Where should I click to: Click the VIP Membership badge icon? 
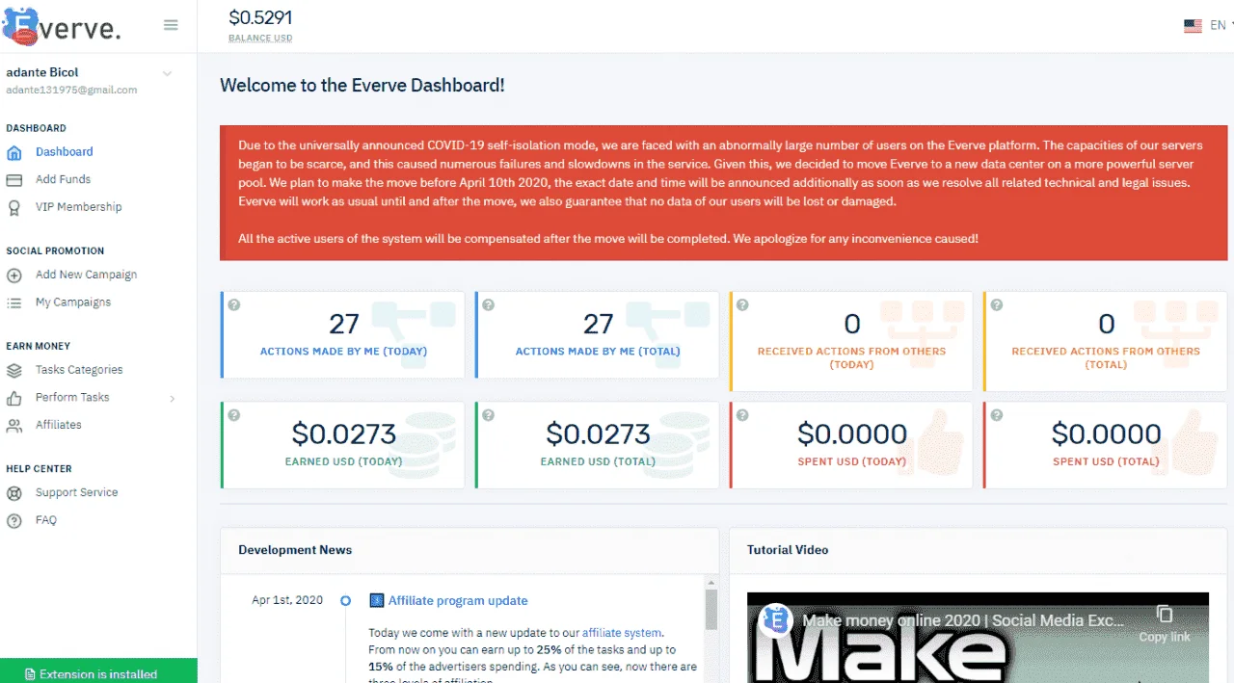click(14, 207)
